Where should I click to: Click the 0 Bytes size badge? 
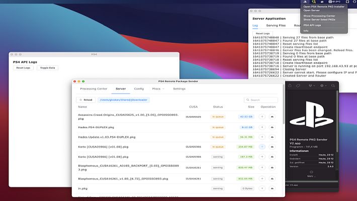click(247, 188)
